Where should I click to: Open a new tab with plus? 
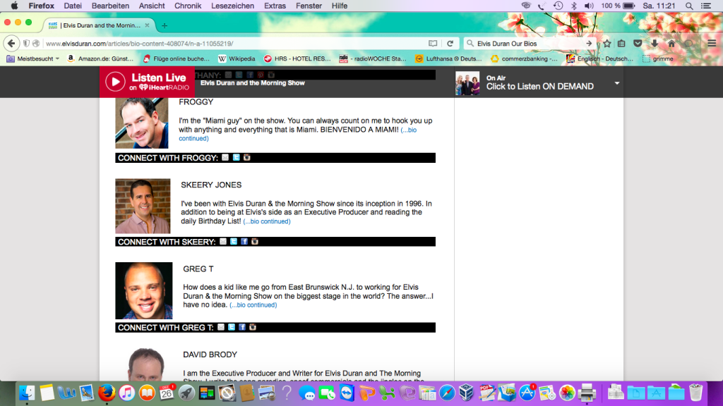click(x=165, y=26)
